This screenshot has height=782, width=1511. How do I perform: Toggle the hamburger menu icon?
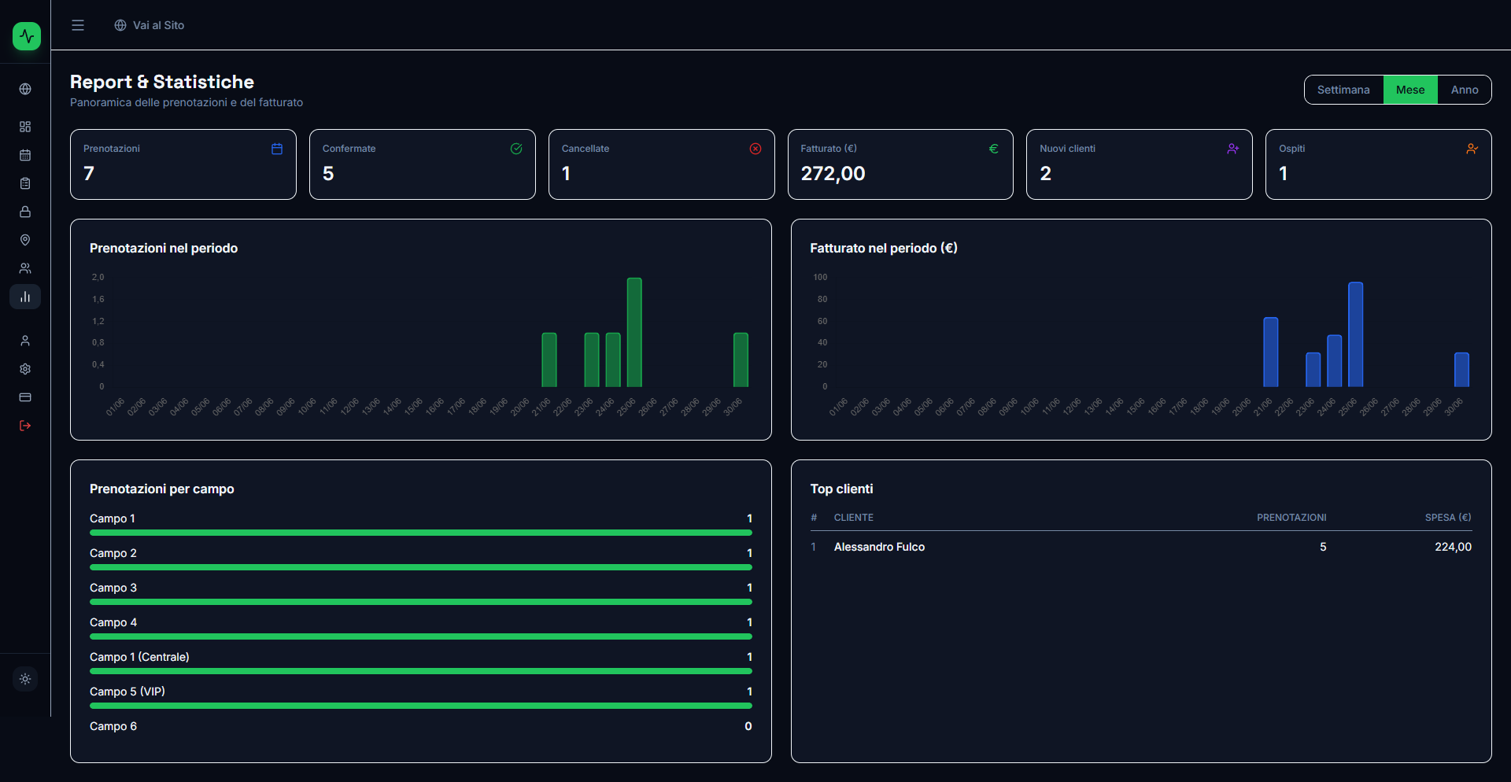[x=78, y=25]
